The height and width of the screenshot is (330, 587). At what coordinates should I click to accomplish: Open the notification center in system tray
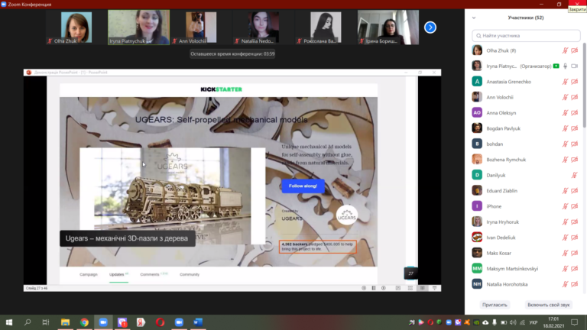coord(575,322)
